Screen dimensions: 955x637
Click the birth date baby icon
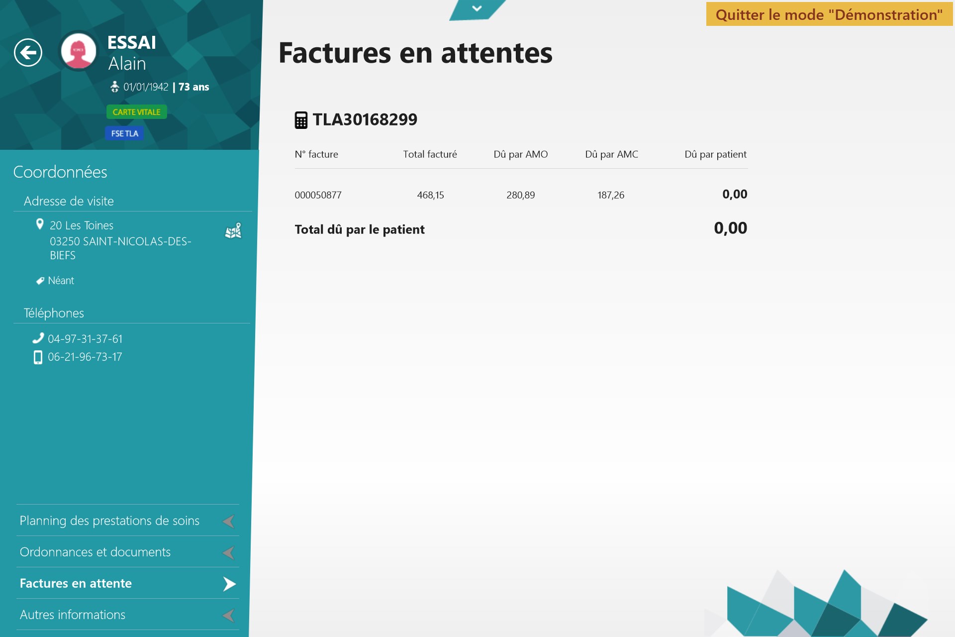[114, 87]
